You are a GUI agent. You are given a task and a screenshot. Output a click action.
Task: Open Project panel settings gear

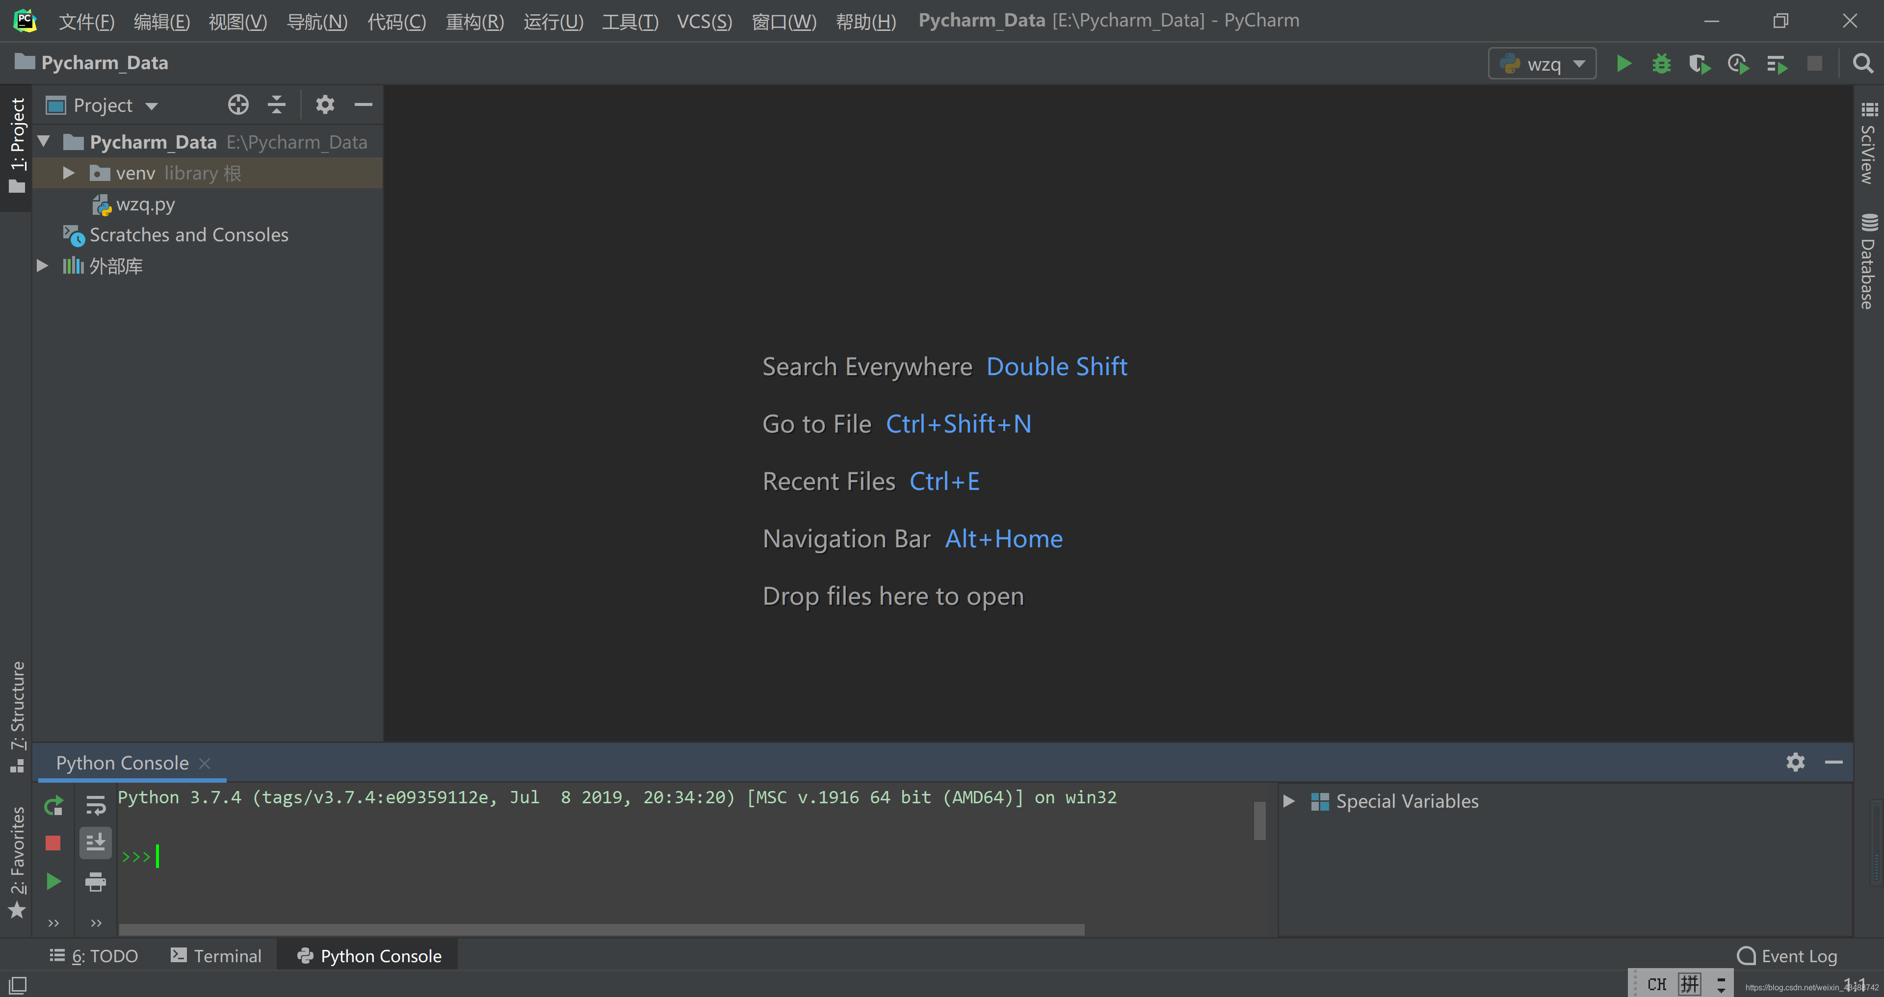click(325, 104)
